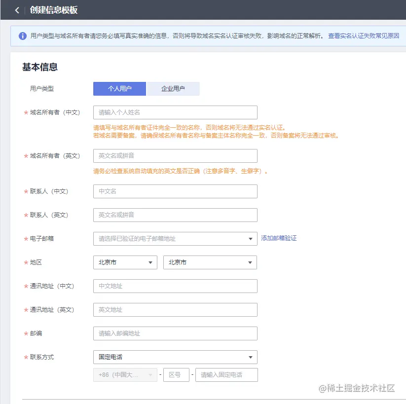Click the orange hint about 备案主体名称
The height and width of the screenshot is (404, 406).
coord(216,136)
